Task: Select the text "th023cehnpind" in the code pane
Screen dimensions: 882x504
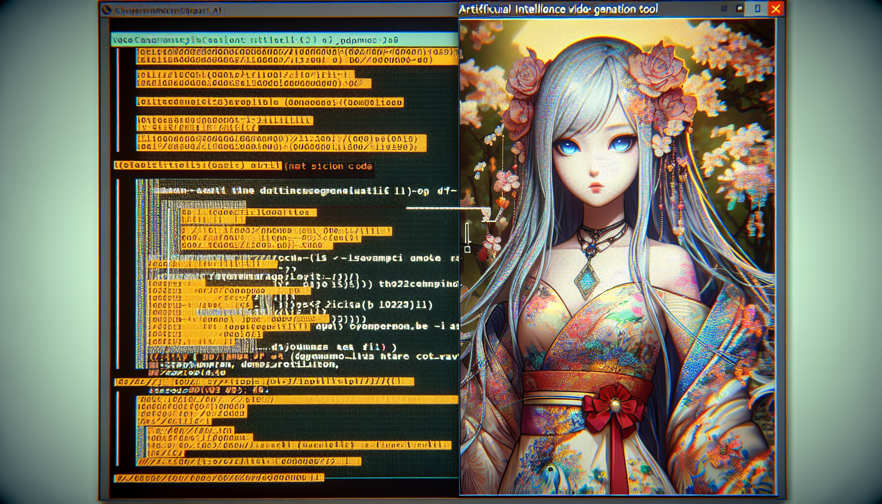Action: point(418,284)
